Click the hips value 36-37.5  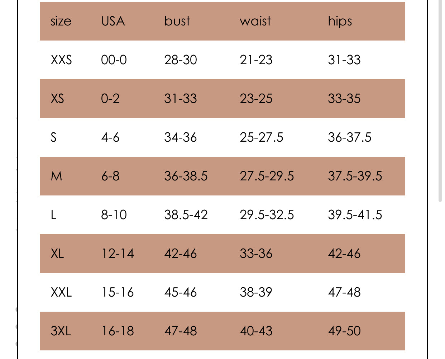point(350,137)
